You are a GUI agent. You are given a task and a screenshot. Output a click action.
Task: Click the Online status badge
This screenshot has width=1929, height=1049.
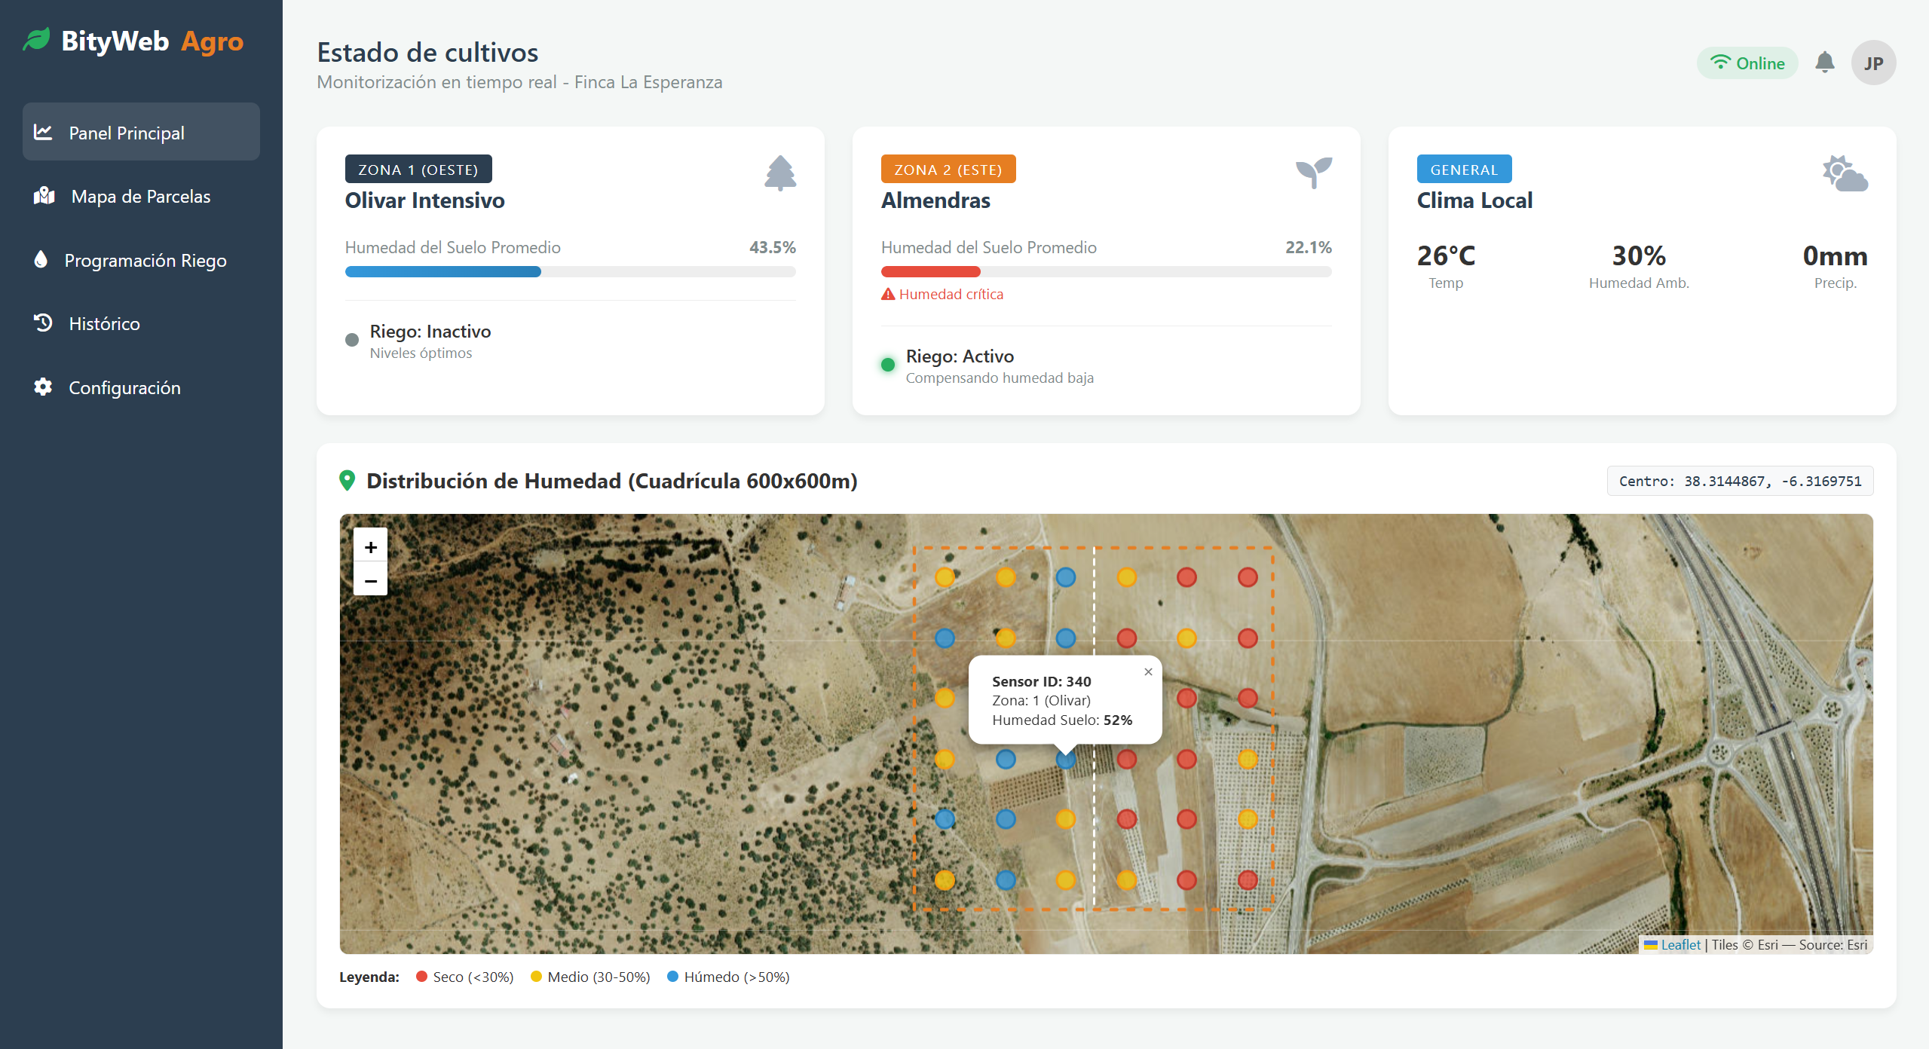tap(1747, 63)
